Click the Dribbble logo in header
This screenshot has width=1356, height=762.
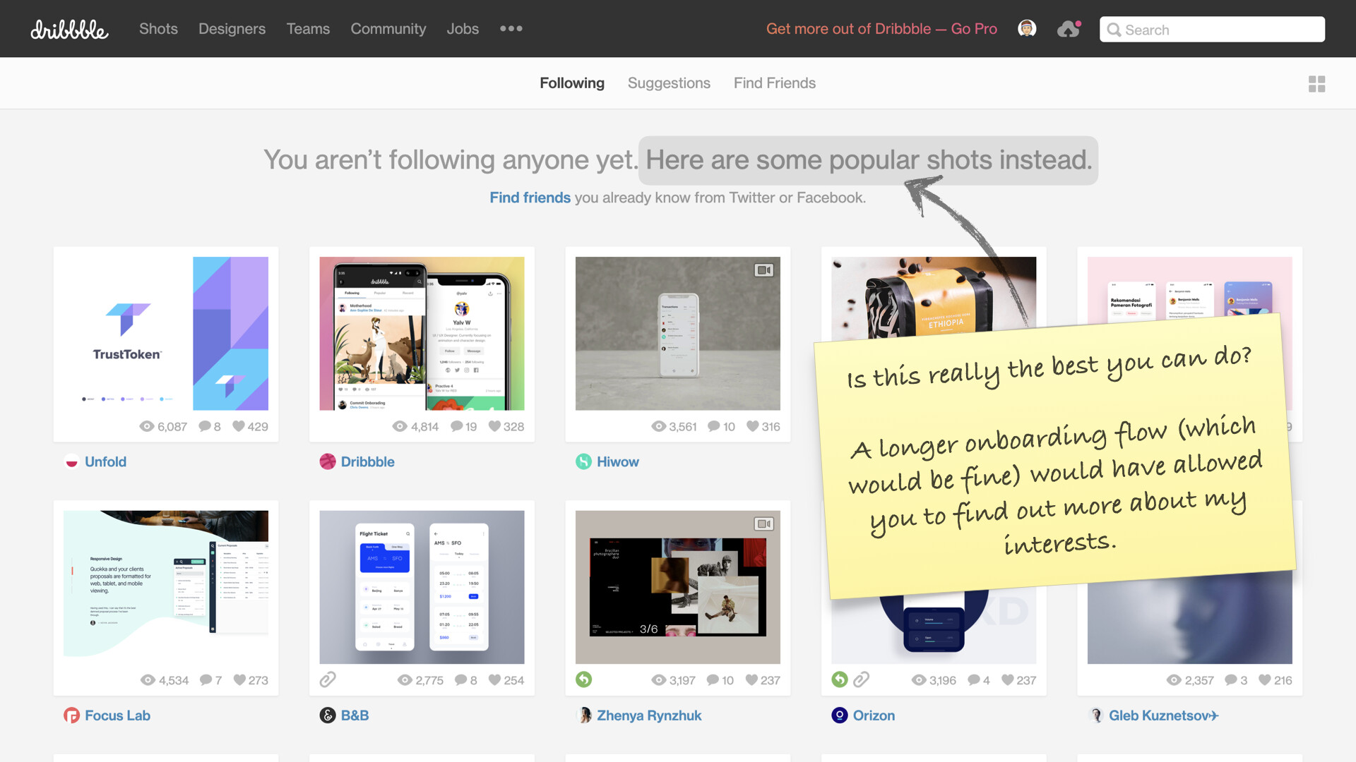(69, 29)
